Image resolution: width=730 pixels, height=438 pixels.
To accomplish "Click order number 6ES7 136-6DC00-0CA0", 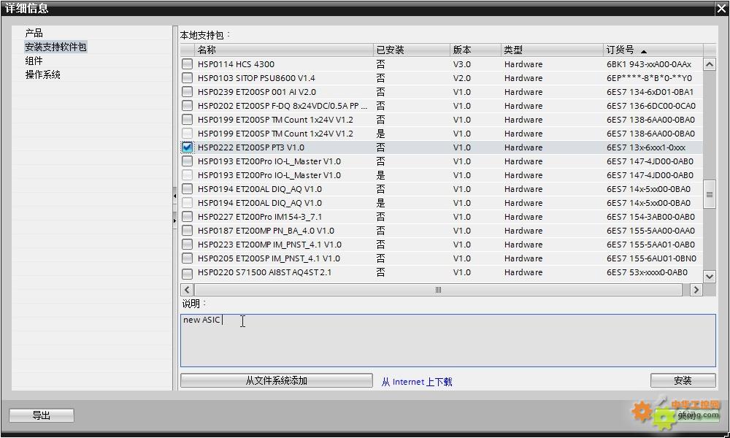I will (651, 106).
